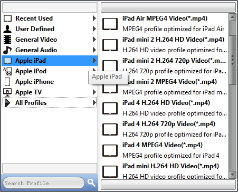
Task: Click the scroll-down bar below category list
Action: pyautogui.click(x=50, y=168)
